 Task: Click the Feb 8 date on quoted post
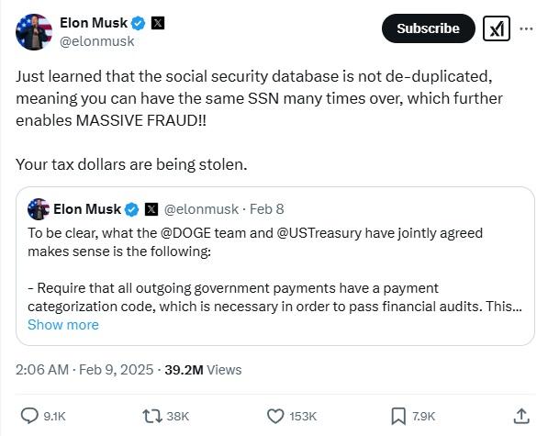point(267,209)
